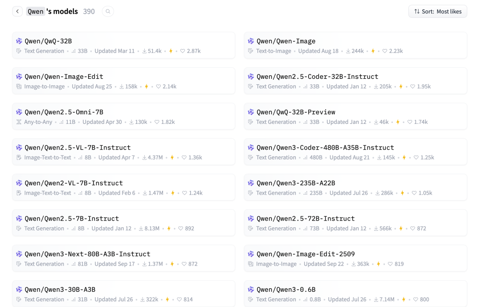The height and width of the screenshot is (307, 481).
Task: Open Qwen/QwQ-32B-Preview model card
Action: [355, 116]
